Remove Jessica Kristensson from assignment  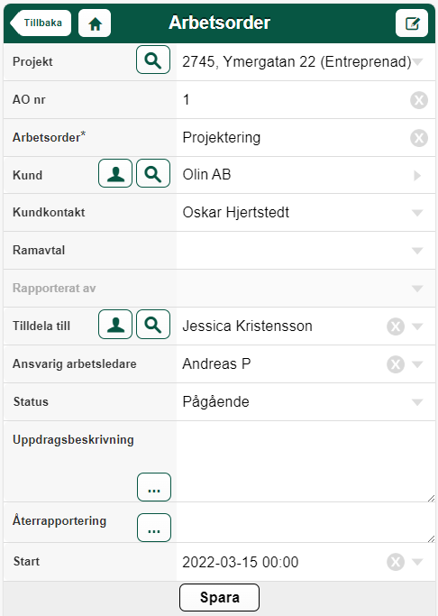click(396, 326)
